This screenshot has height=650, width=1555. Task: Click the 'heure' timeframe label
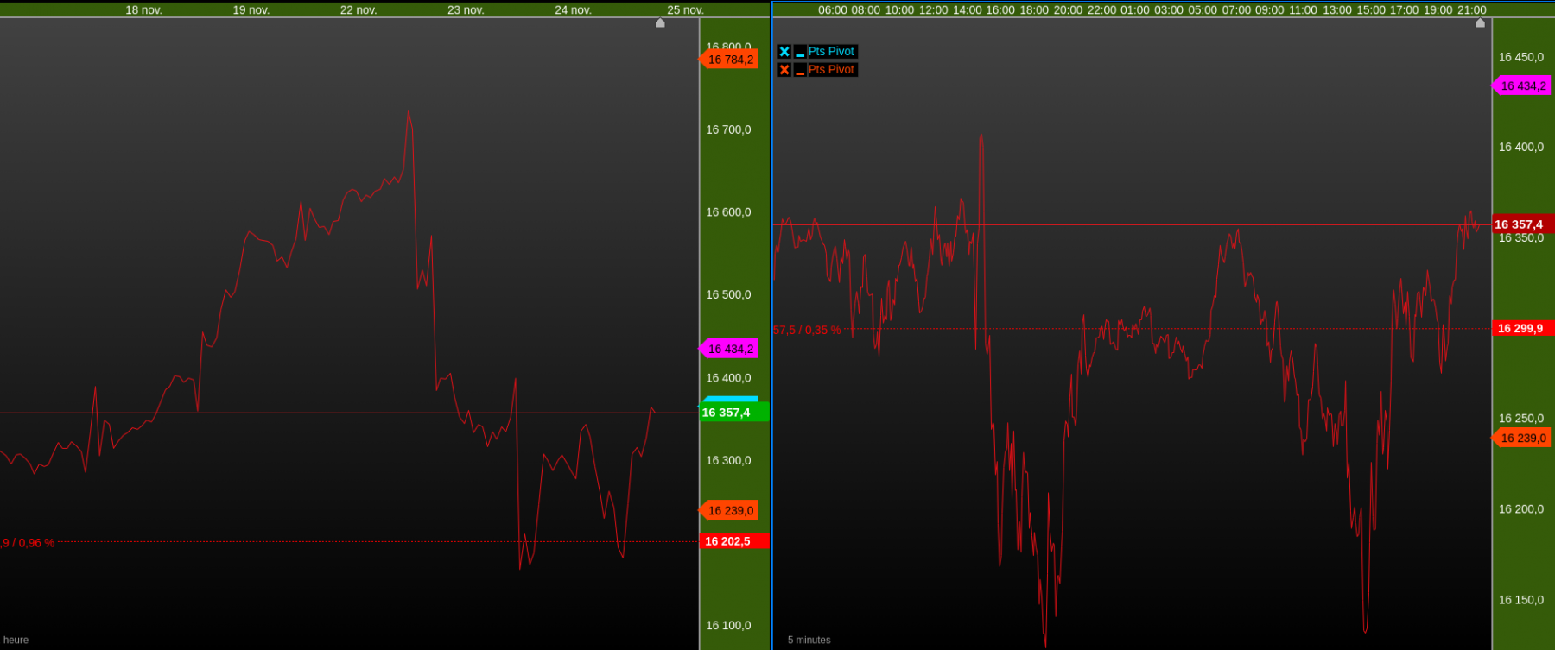tap(16, 641)
